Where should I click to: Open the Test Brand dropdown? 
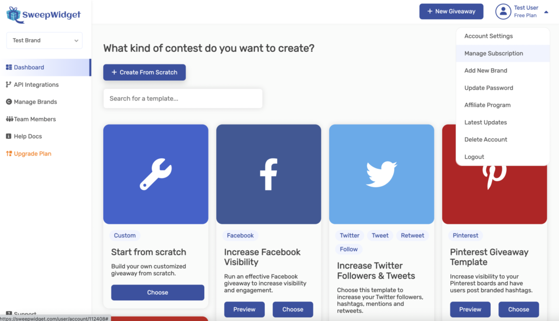coord(44,40)
